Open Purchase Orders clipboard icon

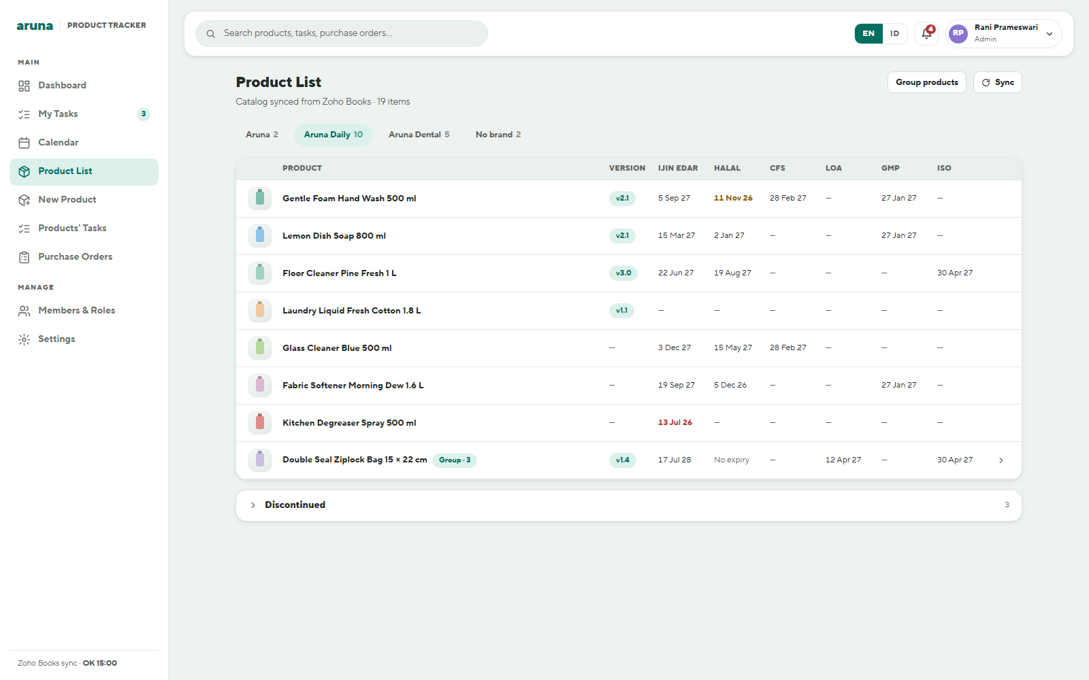click(x=25, y=257)
